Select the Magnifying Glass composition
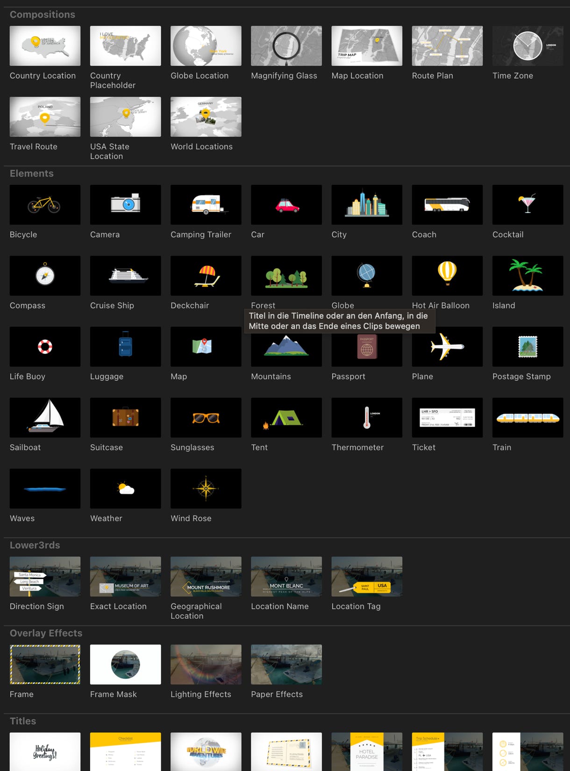Viewport: 570px width, 771px height. point(286,46)
